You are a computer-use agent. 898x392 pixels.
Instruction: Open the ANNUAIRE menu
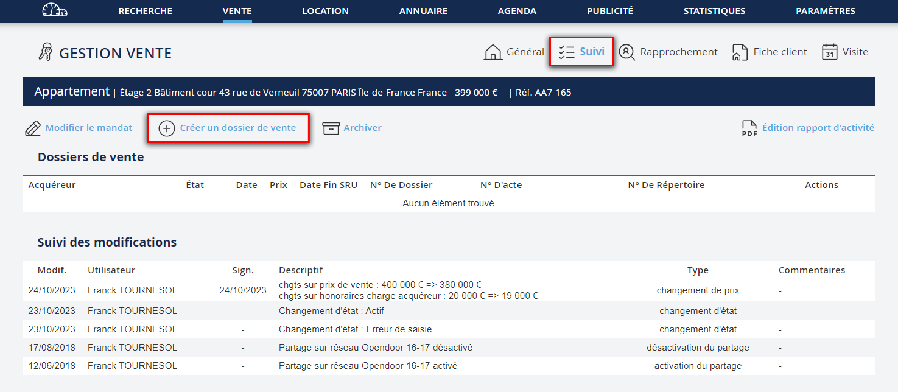(423, 11)
